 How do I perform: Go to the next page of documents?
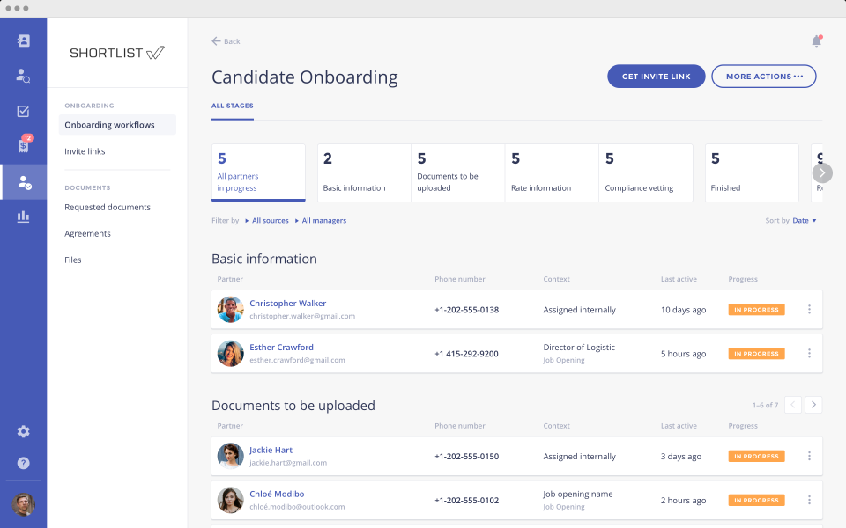813,405
